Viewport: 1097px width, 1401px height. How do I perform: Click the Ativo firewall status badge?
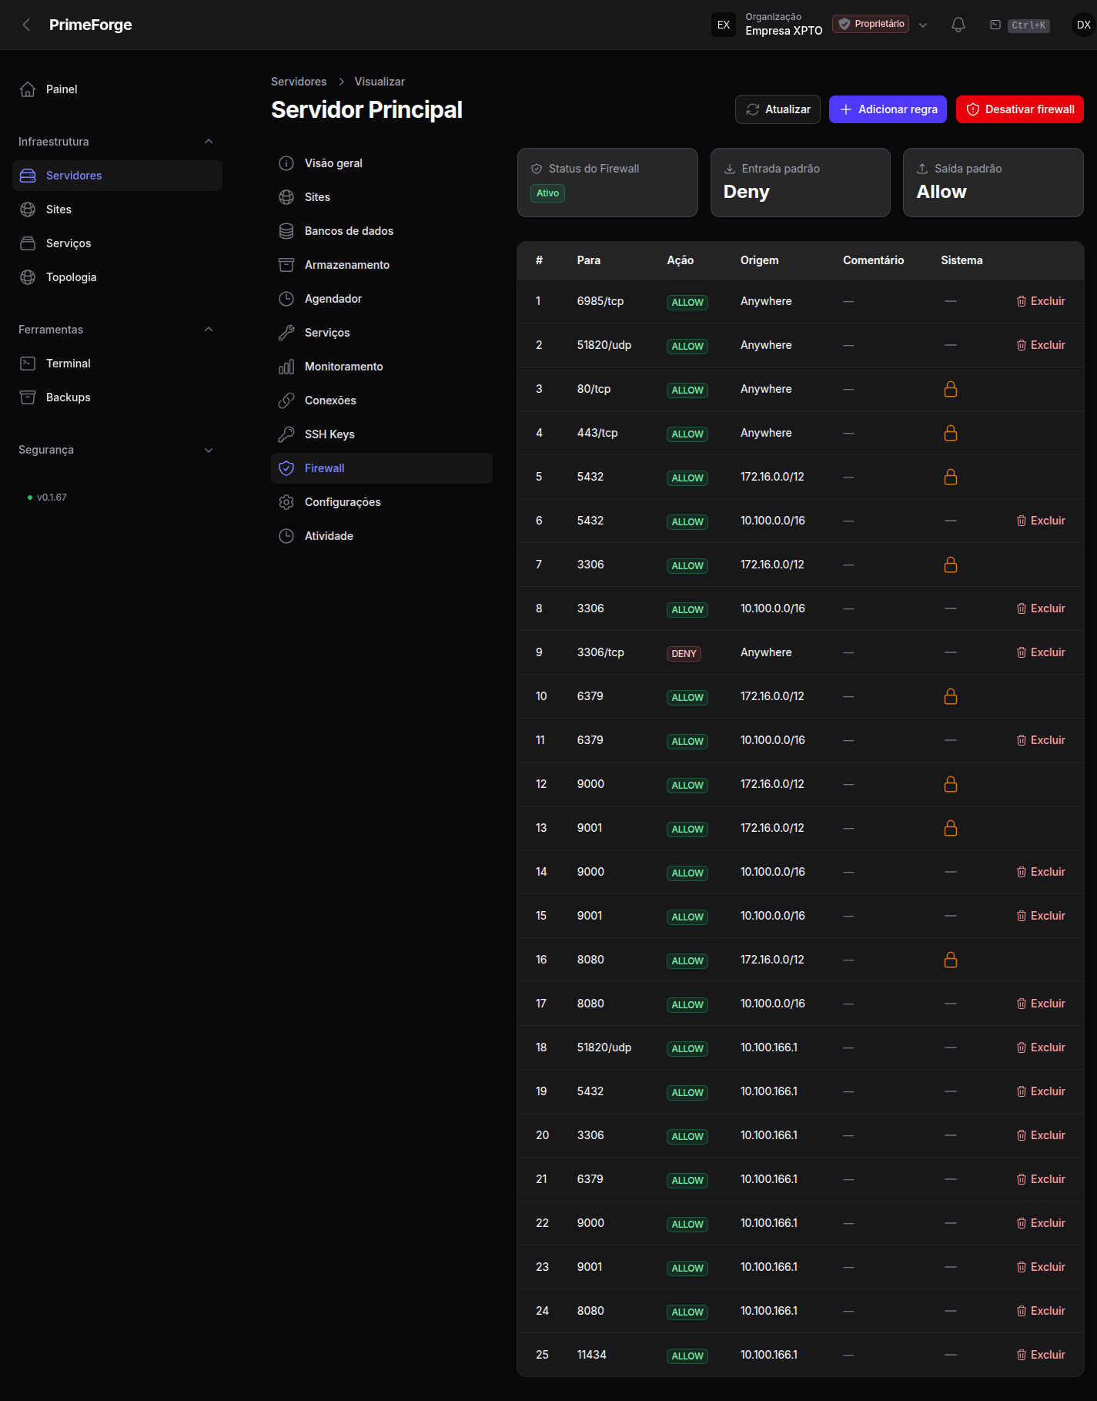(x=547, y=193)
